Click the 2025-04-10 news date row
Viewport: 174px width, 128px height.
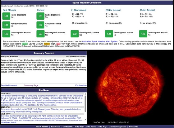(x=43, y=114)
